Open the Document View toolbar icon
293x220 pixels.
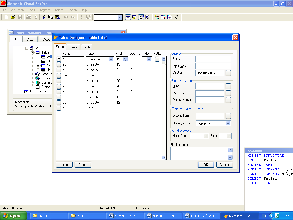point(148,17)
